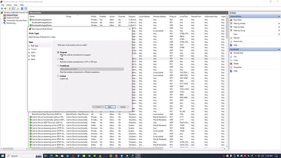Open the Windows Start menu
Screen dimensions: 281x158
click(3, 156)
